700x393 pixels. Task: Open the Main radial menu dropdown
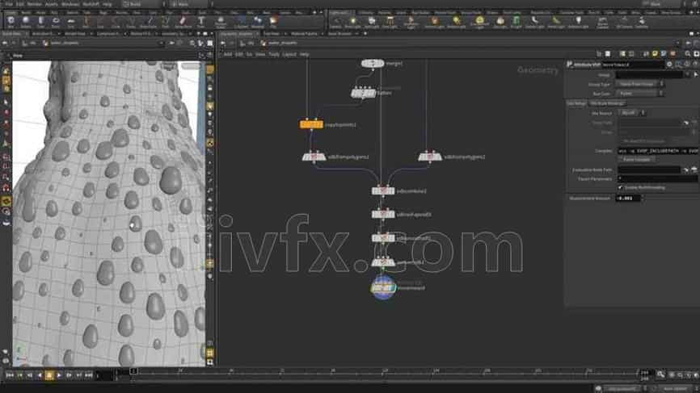[x=190, y=3]
